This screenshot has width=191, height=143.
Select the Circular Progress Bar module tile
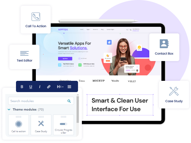64,125
